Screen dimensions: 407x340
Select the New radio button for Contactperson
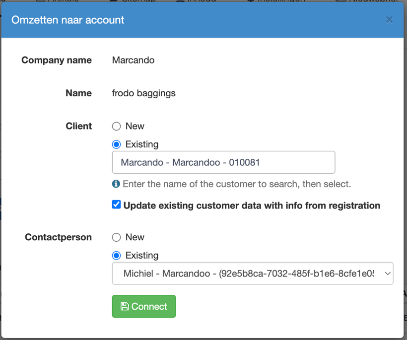[116, 237]
